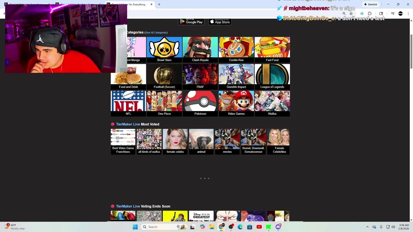Click TierMaker Live link above Most Voted
Image resolution: width=413 pixels, height=232 pixels.
[x=128, y=124]
